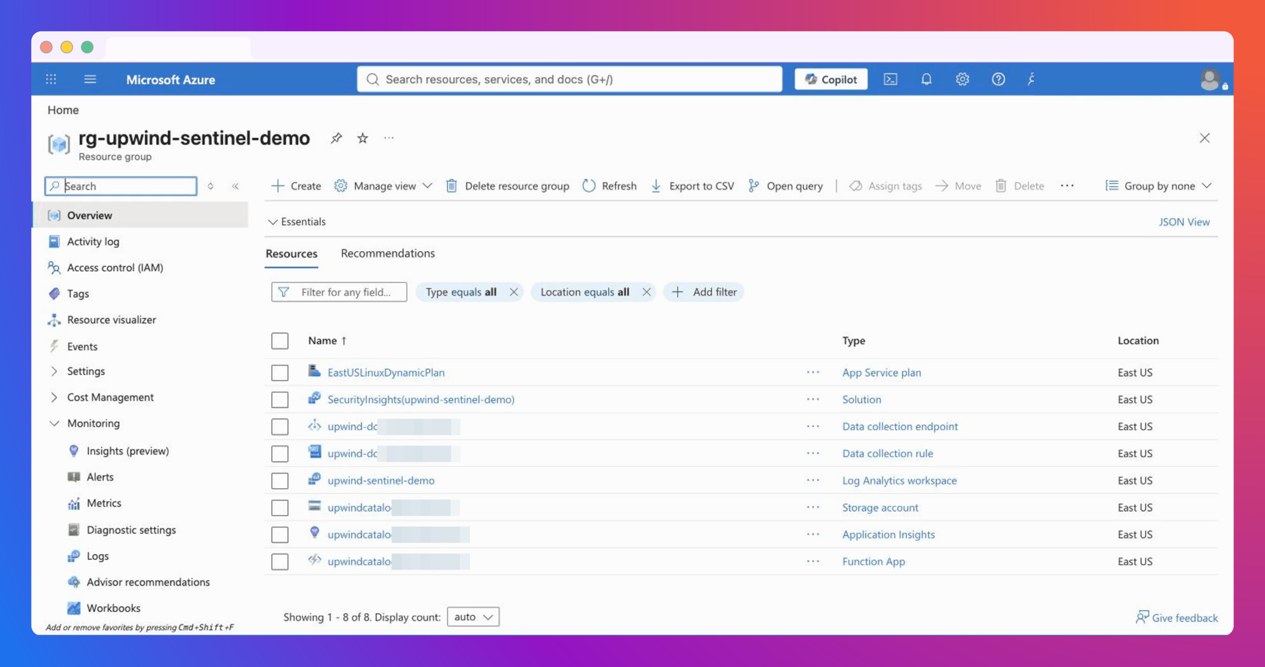Switch to the Recommendations tab

[388, 253]
